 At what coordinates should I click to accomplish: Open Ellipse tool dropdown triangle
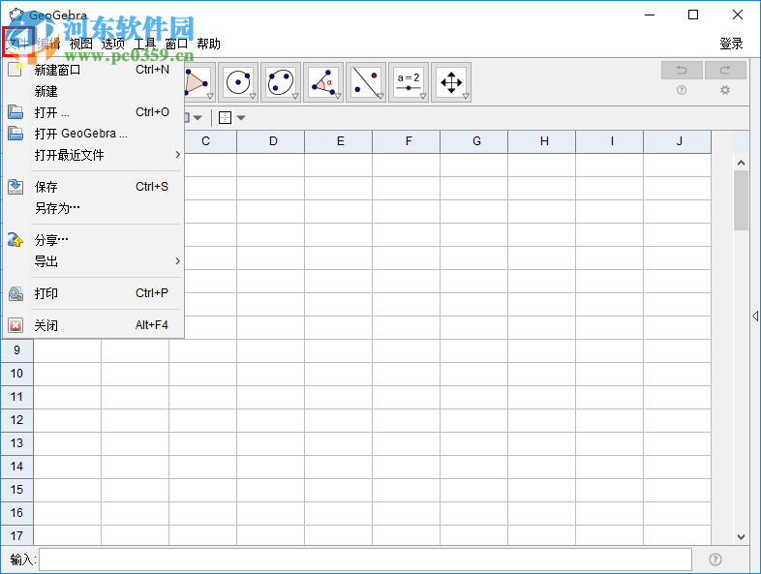pyautogui.click(x=295, y=96)
